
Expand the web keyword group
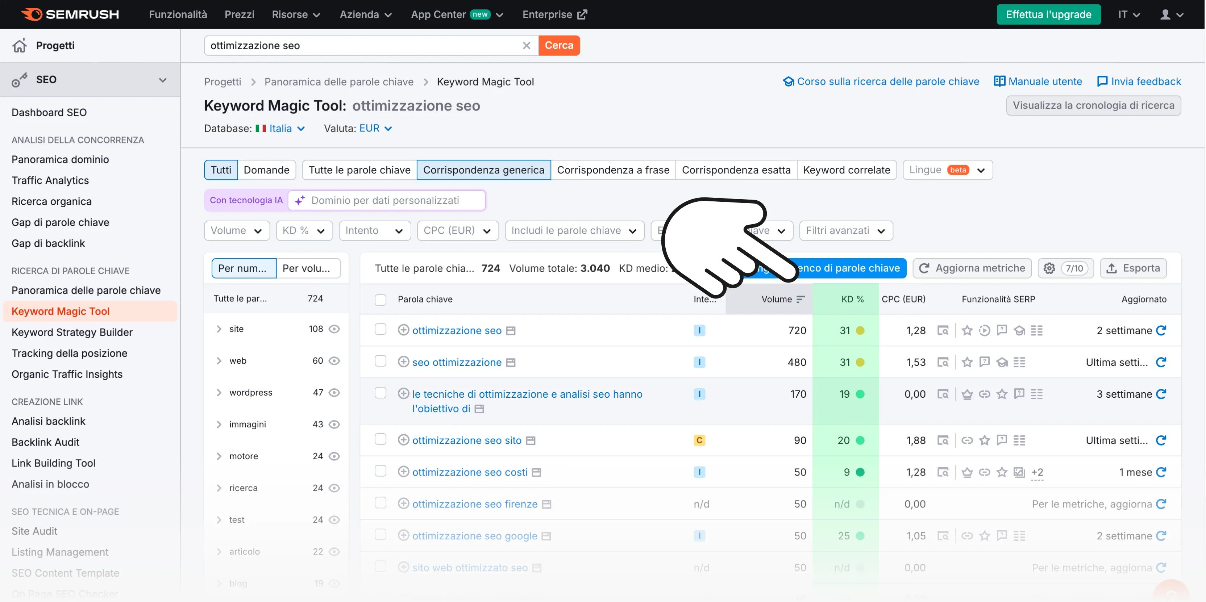[x=219, y=361]
